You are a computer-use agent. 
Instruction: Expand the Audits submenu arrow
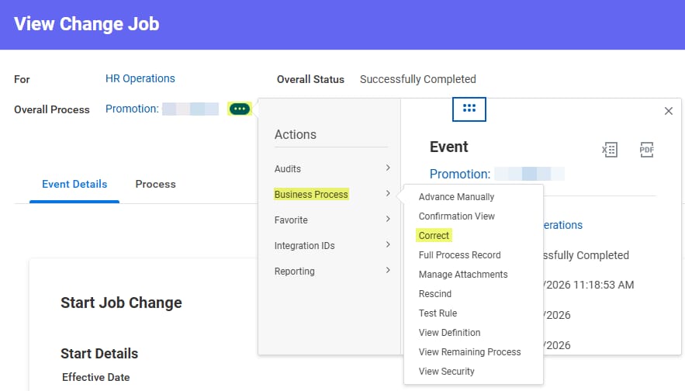tap(387, 168)
